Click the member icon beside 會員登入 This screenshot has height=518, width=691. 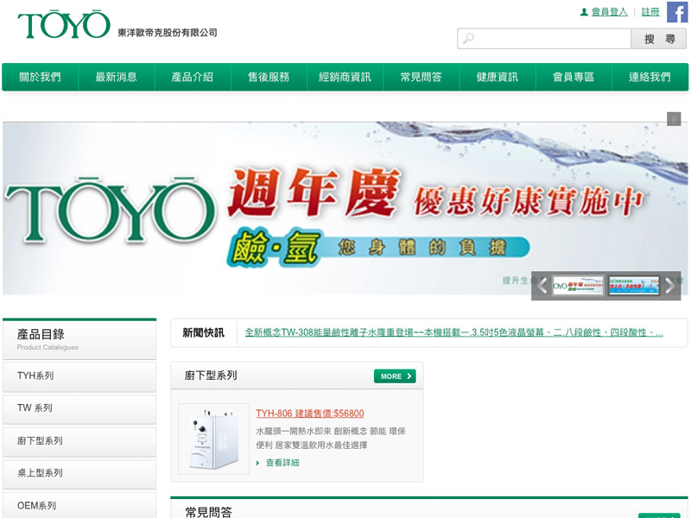pyautogui.click(x=584, y=12)
